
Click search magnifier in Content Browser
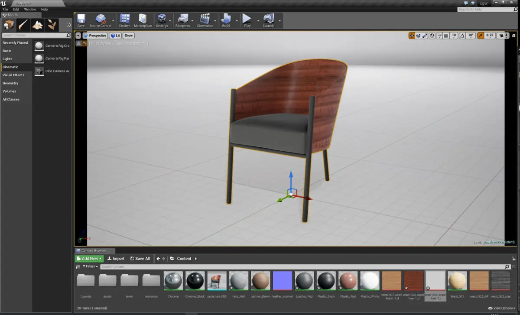click(x=507, y=267)
